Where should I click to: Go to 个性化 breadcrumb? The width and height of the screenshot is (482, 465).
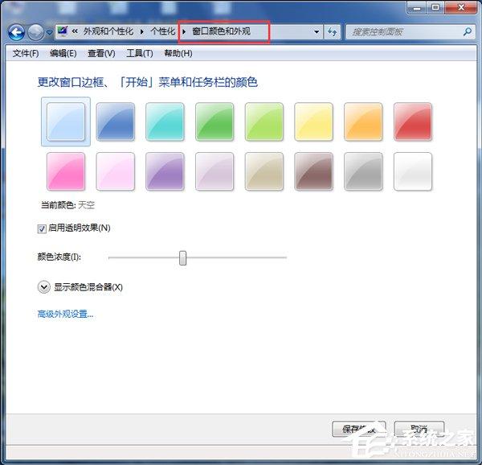162,31
